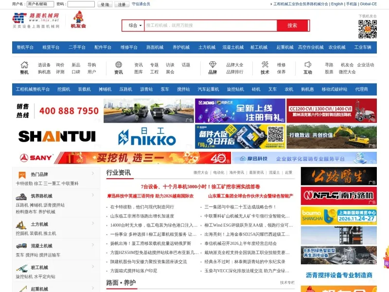This screenshot has height=292, width=389.
Task: Open the 品牌排行 link
Action: click(x=235, y=72)
